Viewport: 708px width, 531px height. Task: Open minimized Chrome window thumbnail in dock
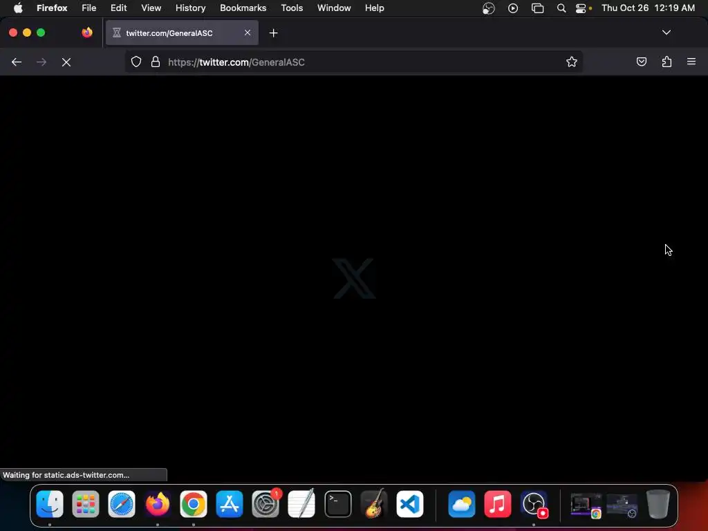click(x=586, y=505)
